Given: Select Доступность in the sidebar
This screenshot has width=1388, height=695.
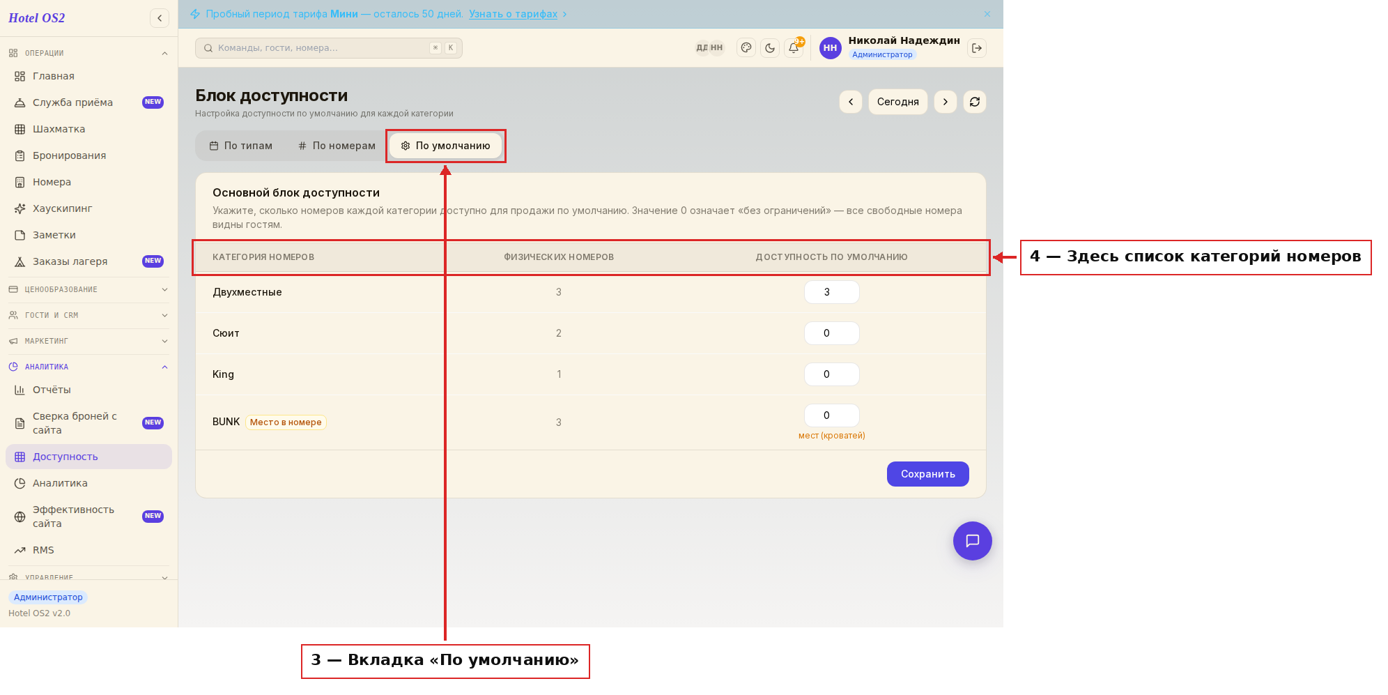Looking at the screenshot, I should click(x=88, y=457).
